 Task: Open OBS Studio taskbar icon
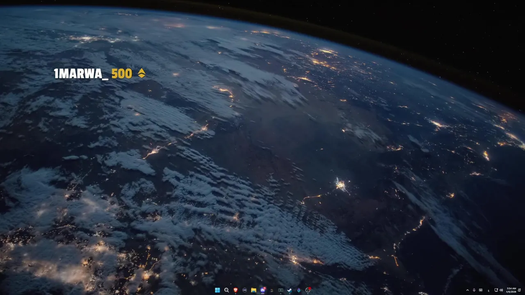click(x=308, y=290)
